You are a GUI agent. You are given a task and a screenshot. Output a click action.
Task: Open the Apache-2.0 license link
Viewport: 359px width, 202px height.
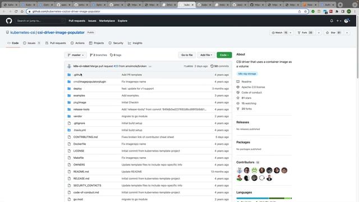click(253, 87)
